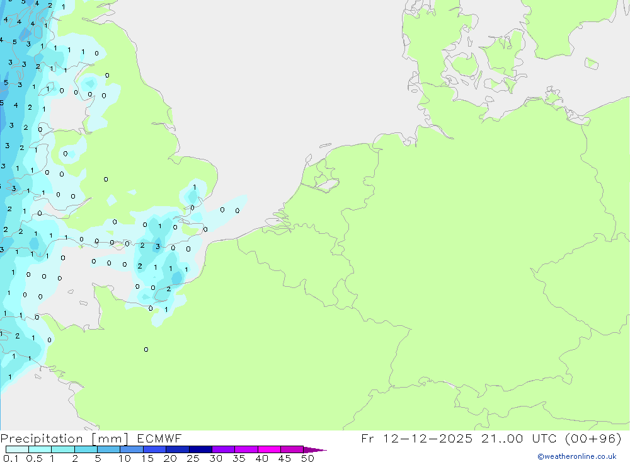This screenshot has width=630, height=462.
Task: Click the legend label "0.1"
Action: (11, 458)
